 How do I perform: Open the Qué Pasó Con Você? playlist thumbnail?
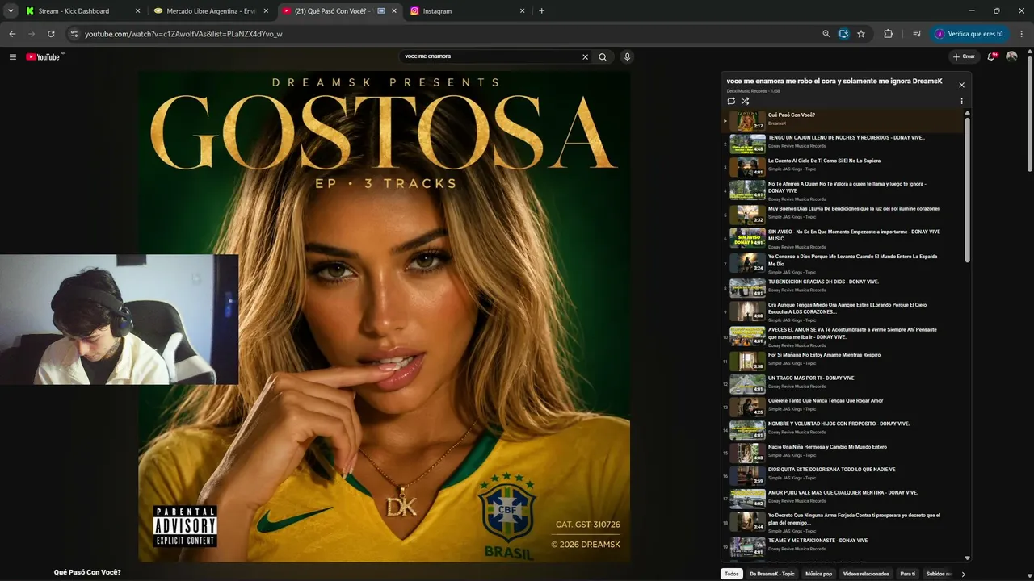click(747, 121)
